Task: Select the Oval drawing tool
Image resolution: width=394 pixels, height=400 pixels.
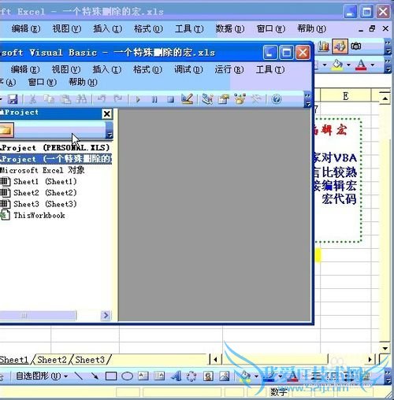Action: point(127,376)
